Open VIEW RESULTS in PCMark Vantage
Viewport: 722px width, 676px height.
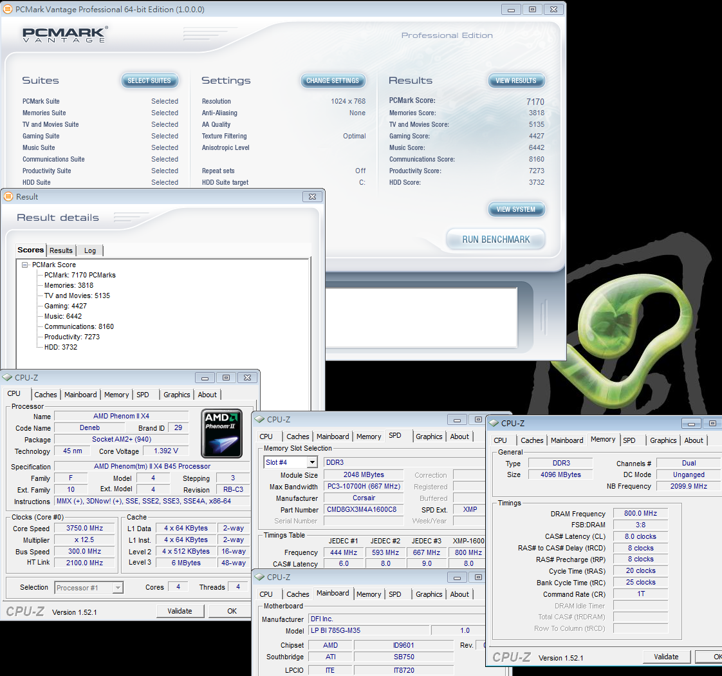click(x=516, y=80)
